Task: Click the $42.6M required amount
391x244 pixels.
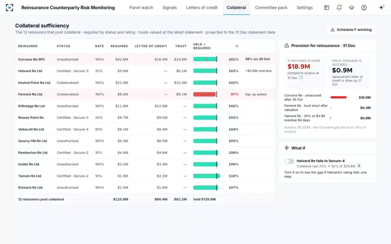Action: pyautogui.click(x=122, y=59)
